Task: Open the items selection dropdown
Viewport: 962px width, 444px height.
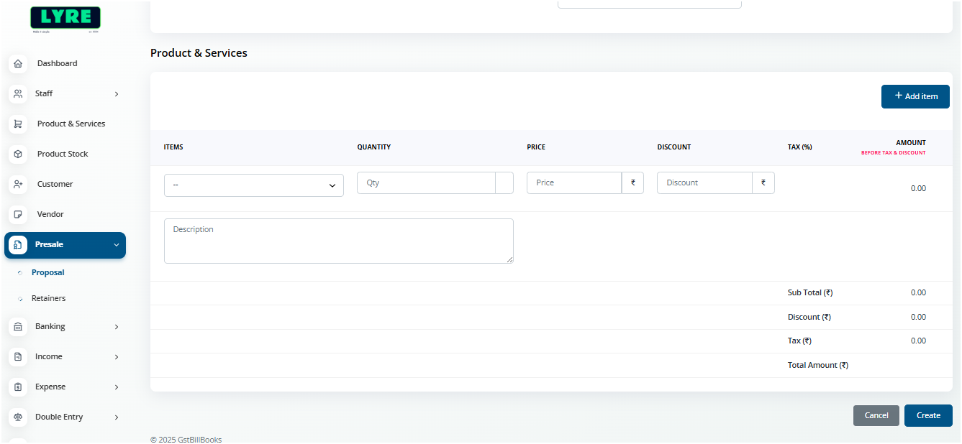Action: [x=253, y=185]
